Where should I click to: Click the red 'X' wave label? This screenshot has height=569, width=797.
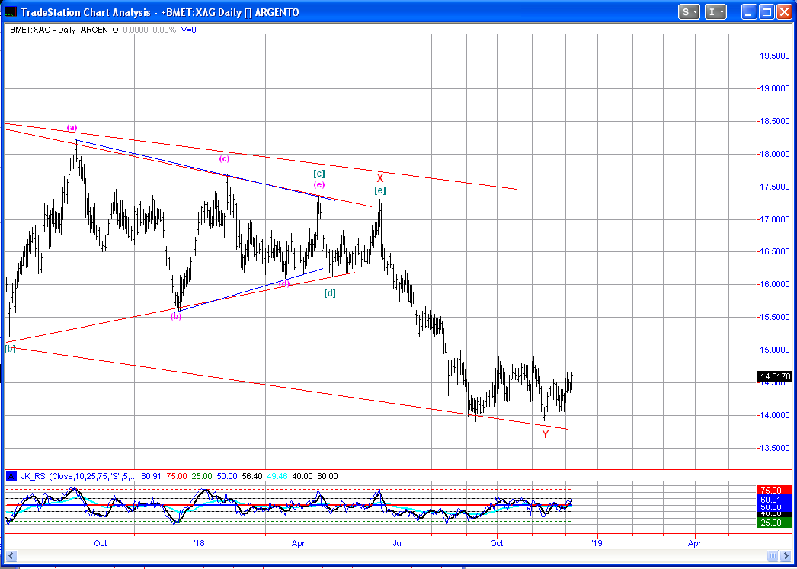[x=379, y=178]
